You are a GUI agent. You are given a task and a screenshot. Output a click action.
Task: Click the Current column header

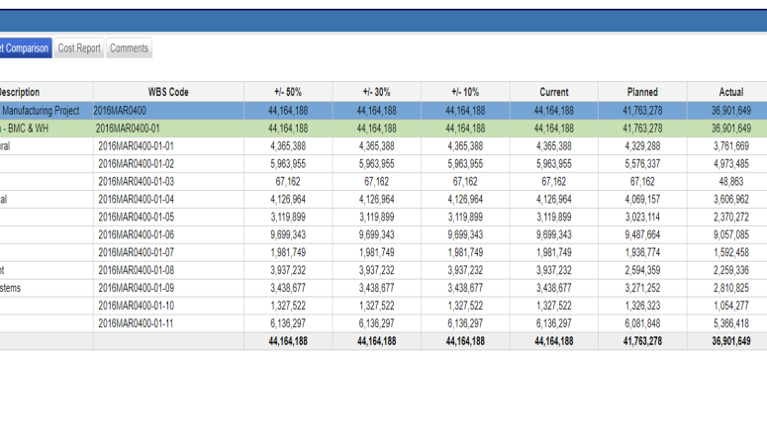pos(554,92)
